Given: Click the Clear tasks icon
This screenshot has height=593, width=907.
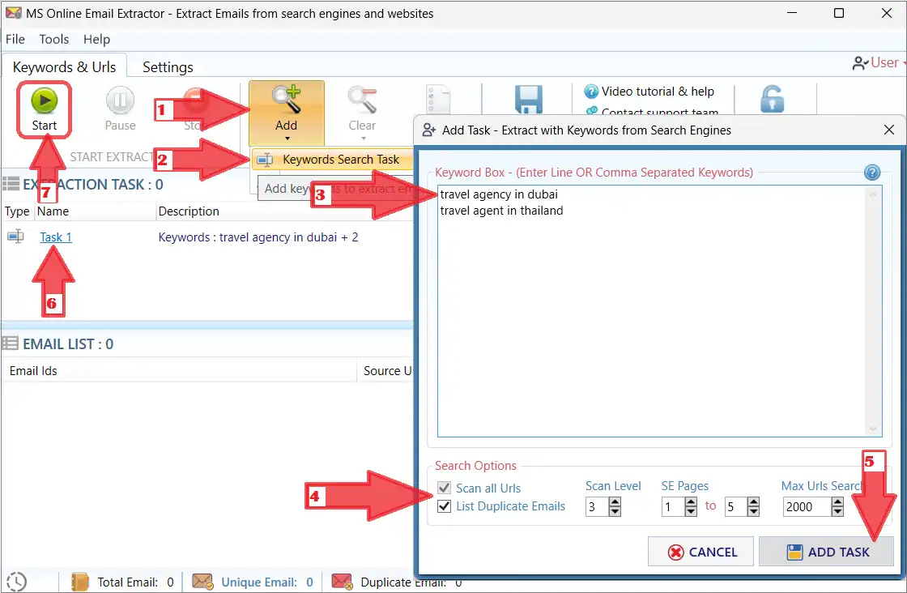Looking at the screenshot, I should tap(362, 100).
